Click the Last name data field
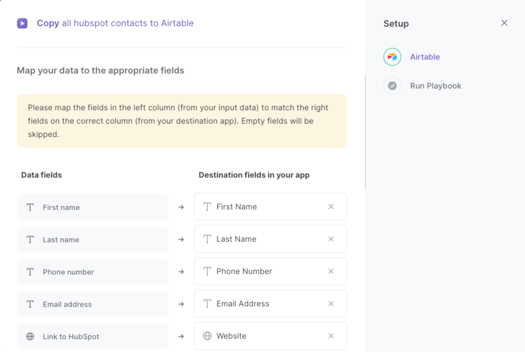 [93, 239]
